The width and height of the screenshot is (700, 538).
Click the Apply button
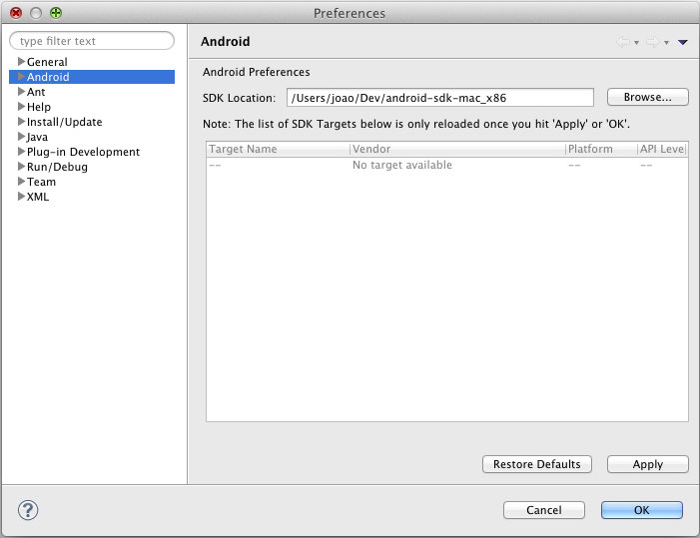tap(647, 464)
